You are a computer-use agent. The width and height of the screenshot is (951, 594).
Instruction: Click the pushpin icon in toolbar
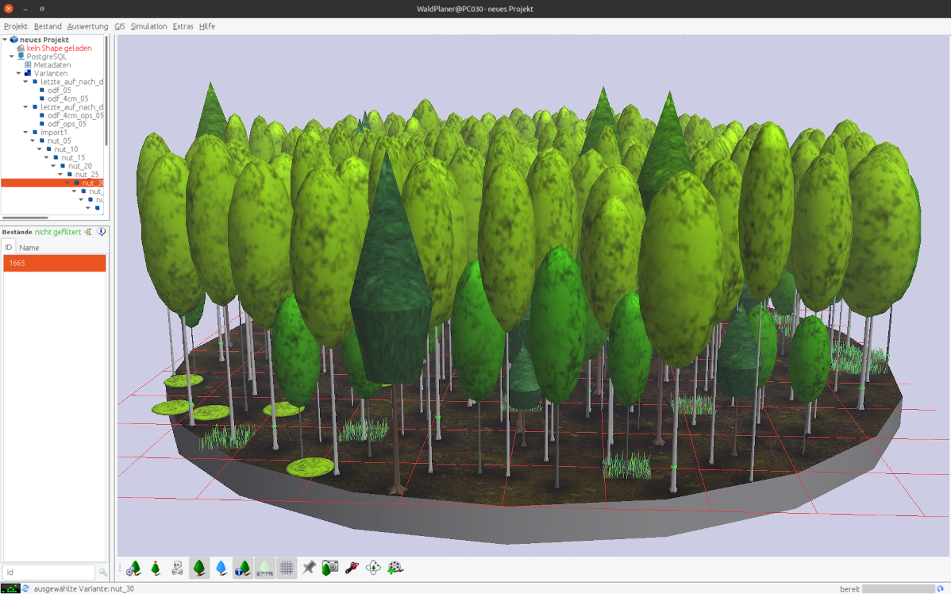pyautogui.click(x=309, y=567)
